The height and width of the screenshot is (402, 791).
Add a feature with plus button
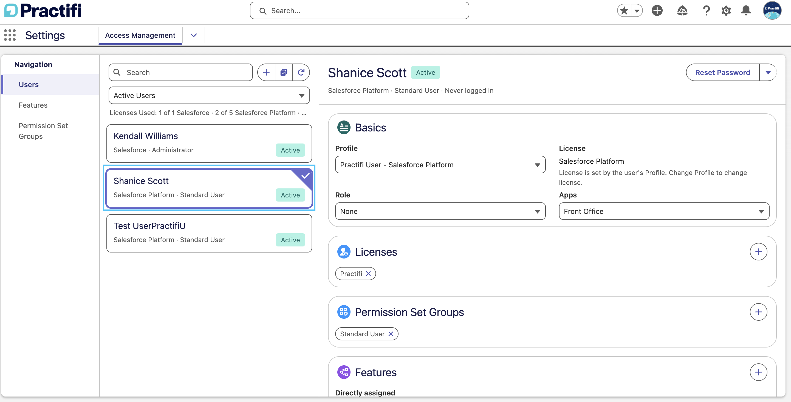(x=758, y=372)
